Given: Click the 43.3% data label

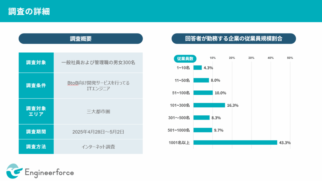Looking at the screenshot, I should (x=285, y=143).
